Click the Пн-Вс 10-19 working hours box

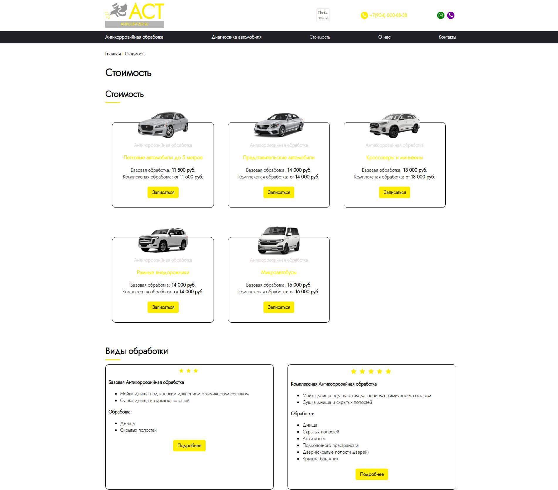coord(323,15)
